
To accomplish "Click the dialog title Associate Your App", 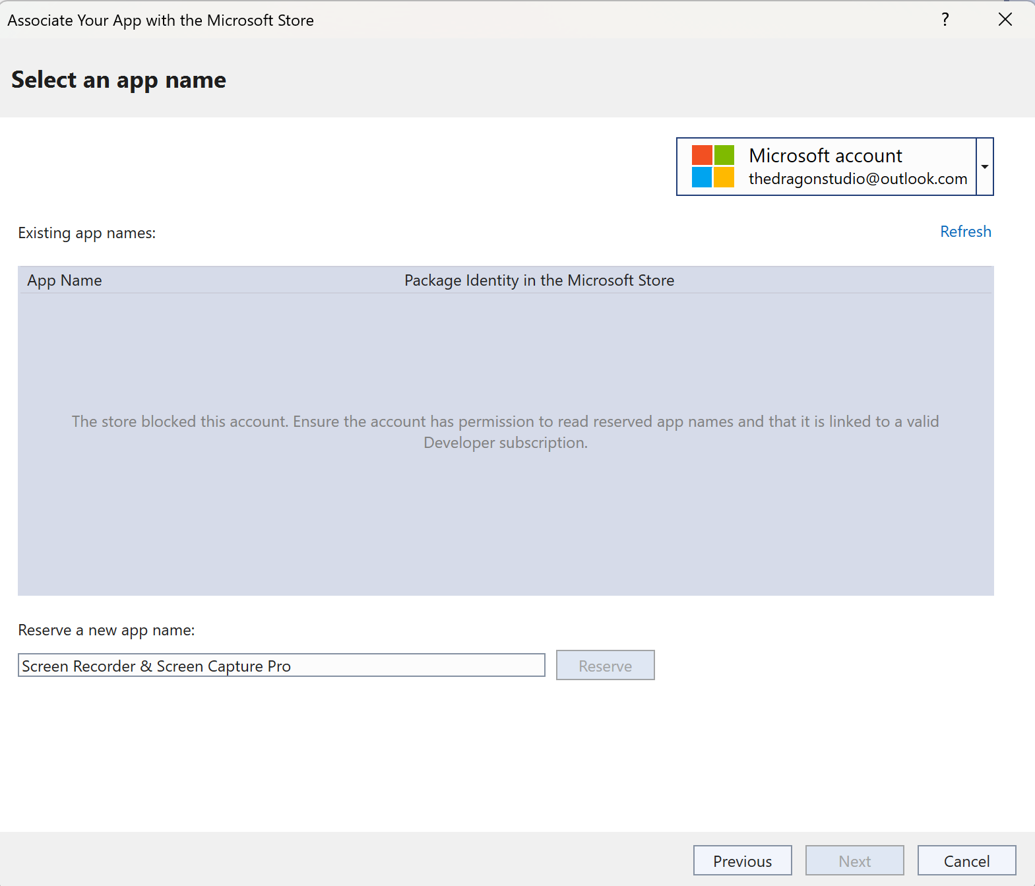I will point(160,20).
